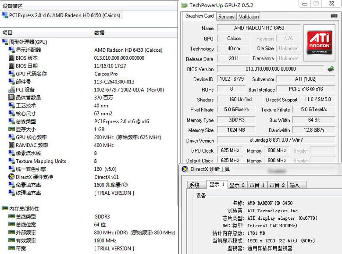Select the 67 mm2 die size value

coord(103,114)
